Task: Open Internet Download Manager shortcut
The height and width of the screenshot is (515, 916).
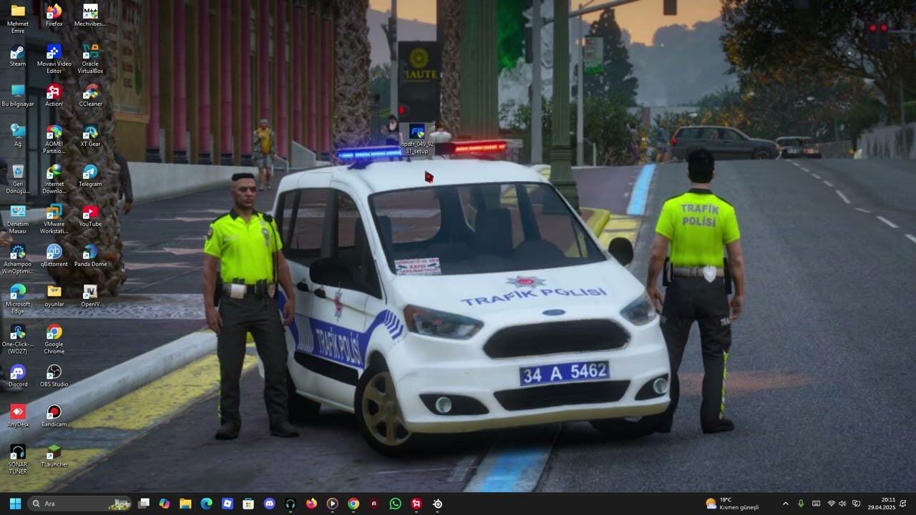Action: point(54,179)
